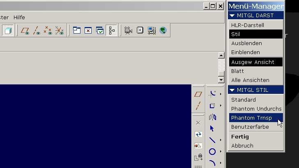299x168 pixels.
Task: Select the sketch point/arc reference tool
Action: pyautogui.click(x=212, y=94)
